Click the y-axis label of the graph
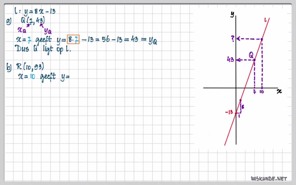 point(232,14)
